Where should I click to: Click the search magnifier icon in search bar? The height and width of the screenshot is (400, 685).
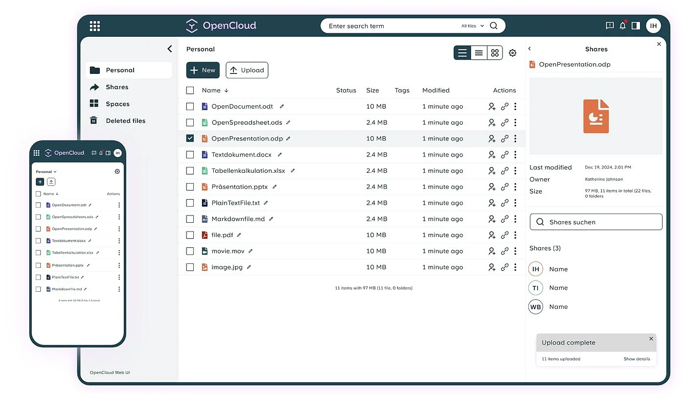(494, 26)
